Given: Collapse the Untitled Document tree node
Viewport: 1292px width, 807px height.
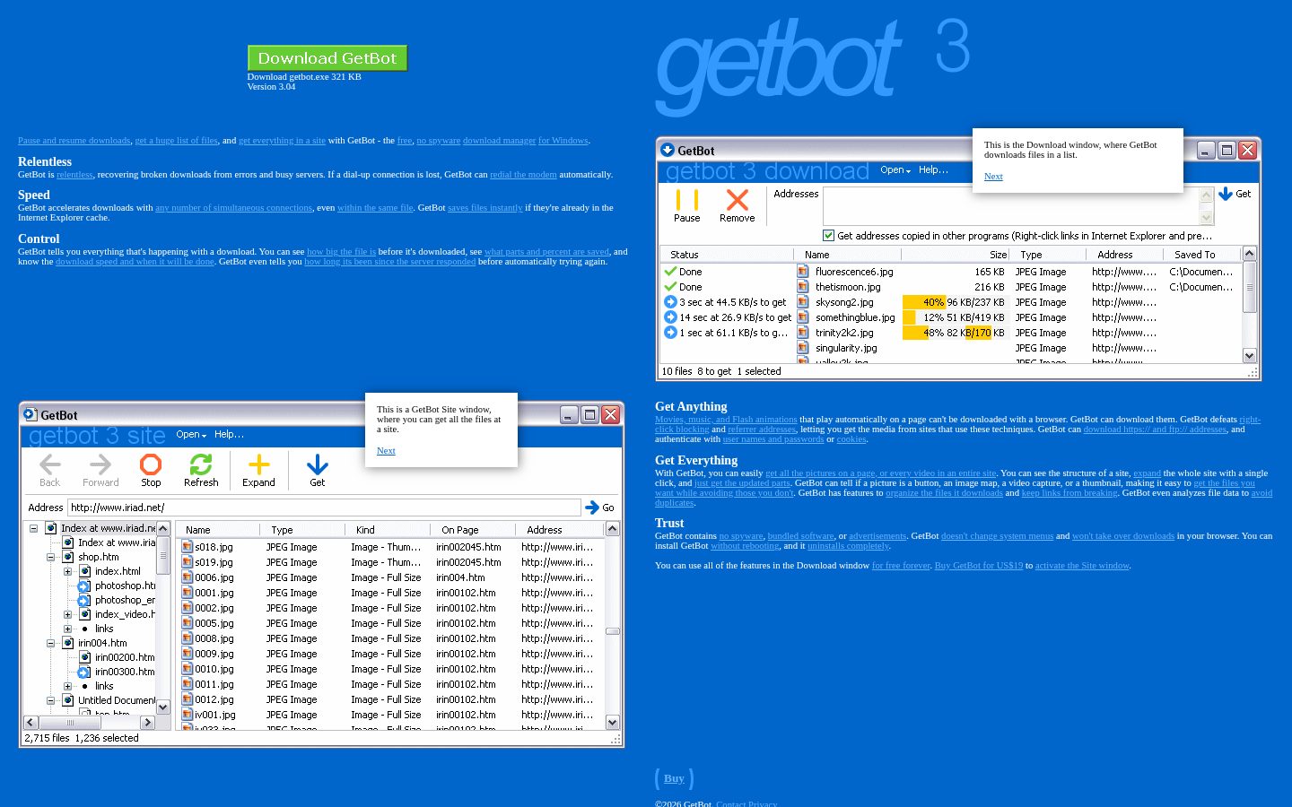Looking at the screenshot, I should pos(51,700).
